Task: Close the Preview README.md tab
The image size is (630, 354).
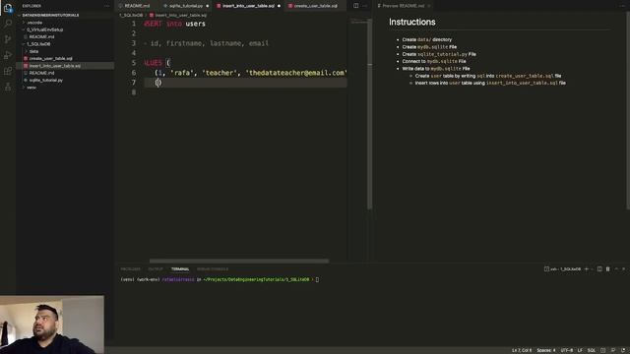Action: tap(429, 6)
